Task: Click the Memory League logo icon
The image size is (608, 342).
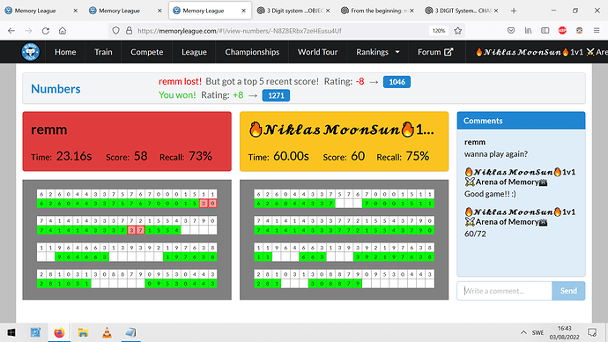Action: [x=30, y=52]
